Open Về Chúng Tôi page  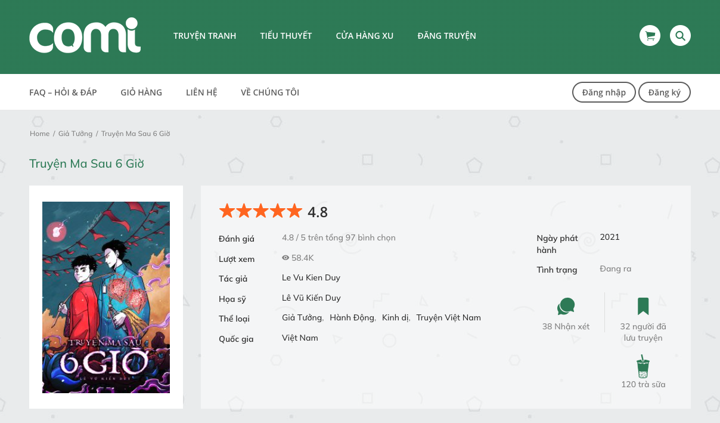click(270, 92)
